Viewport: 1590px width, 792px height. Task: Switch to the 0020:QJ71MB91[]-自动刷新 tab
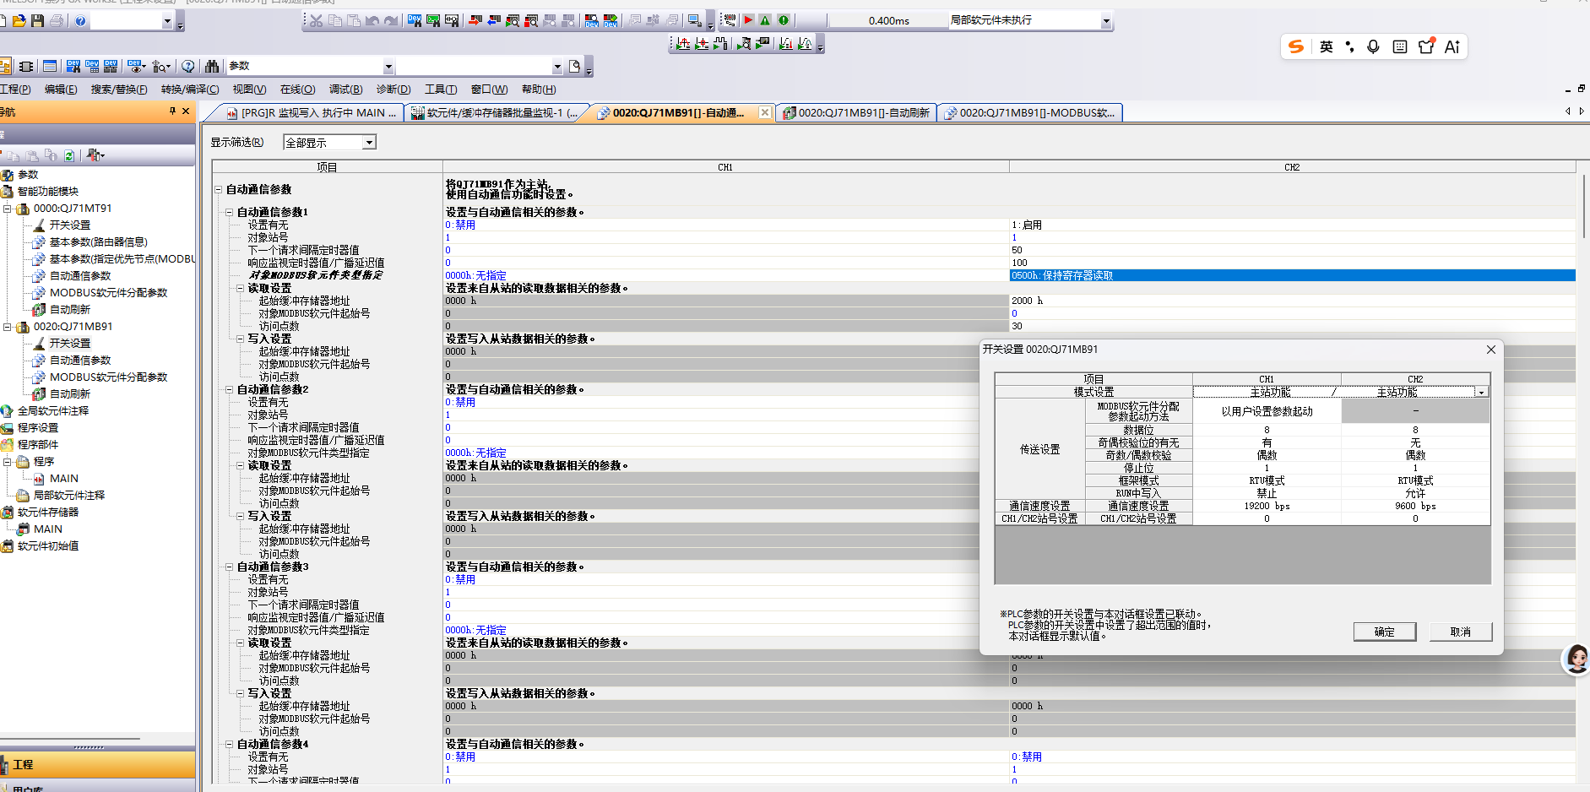[856, 112]
